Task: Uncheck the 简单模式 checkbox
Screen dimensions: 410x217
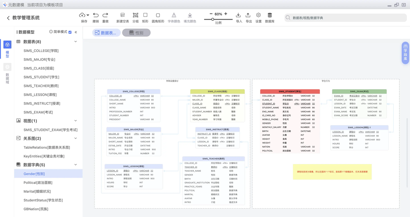Action: tap(70, 32)
